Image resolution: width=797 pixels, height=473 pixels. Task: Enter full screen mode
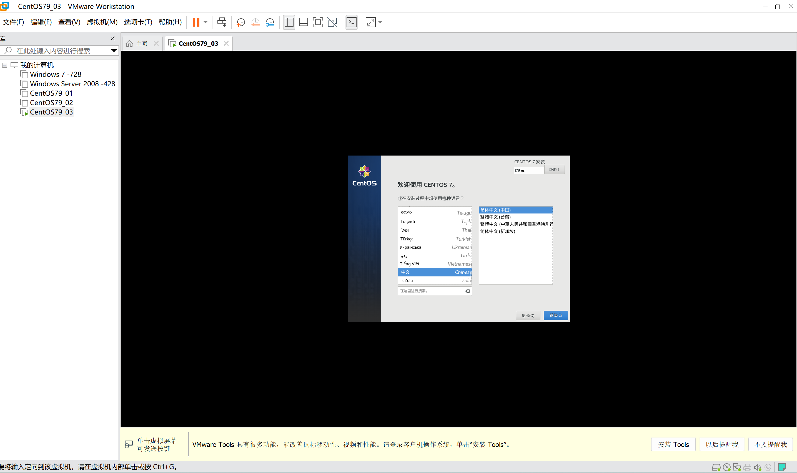click(x=318, y=22)
